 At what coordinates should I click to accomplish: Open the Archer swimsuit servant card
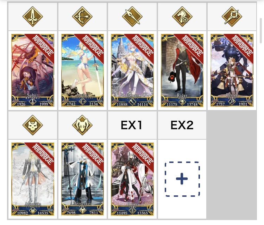tap(82, 71)
